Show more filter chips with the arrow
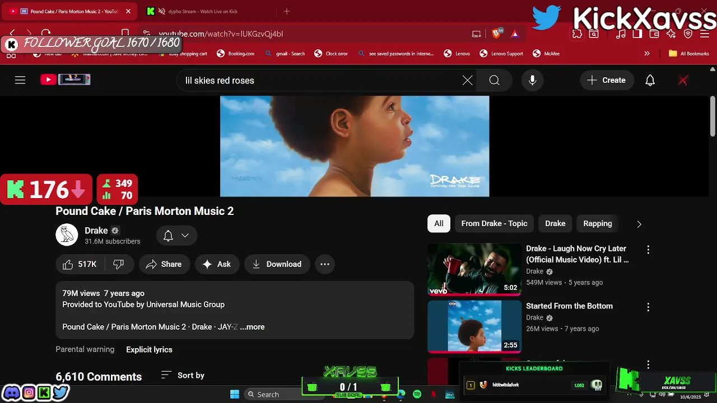This screenshot has height=403, width=717. coord(639,224)
